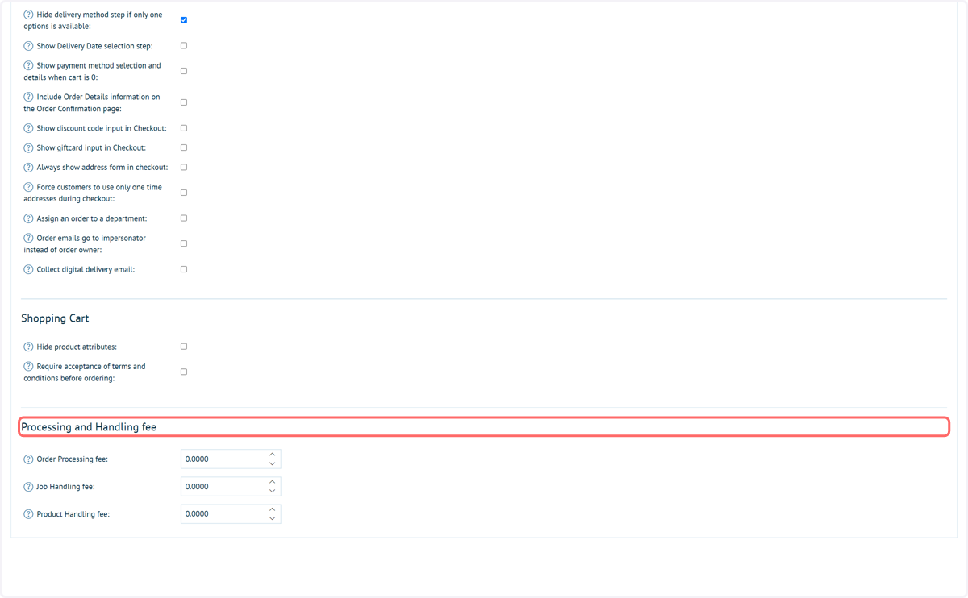Enable Show payment method selection when cart is 0

click(x=184, y=71)
